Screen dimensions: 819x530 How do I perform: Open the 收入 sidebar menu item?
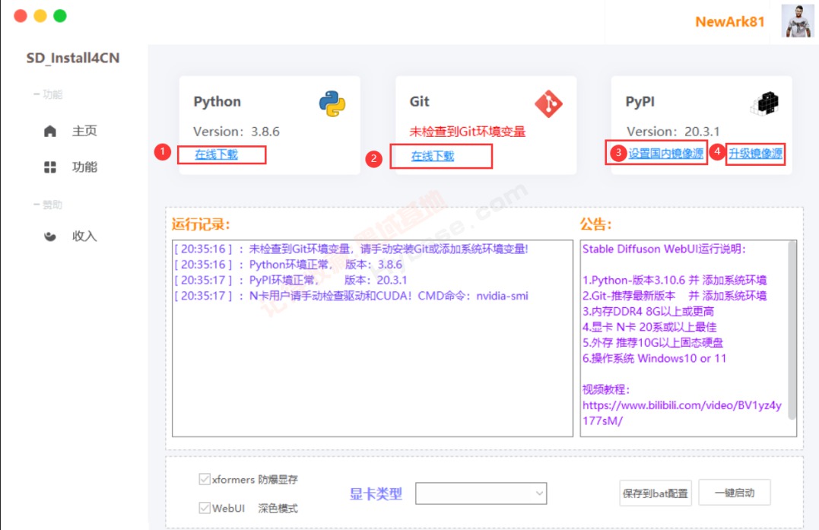(71, 236)
